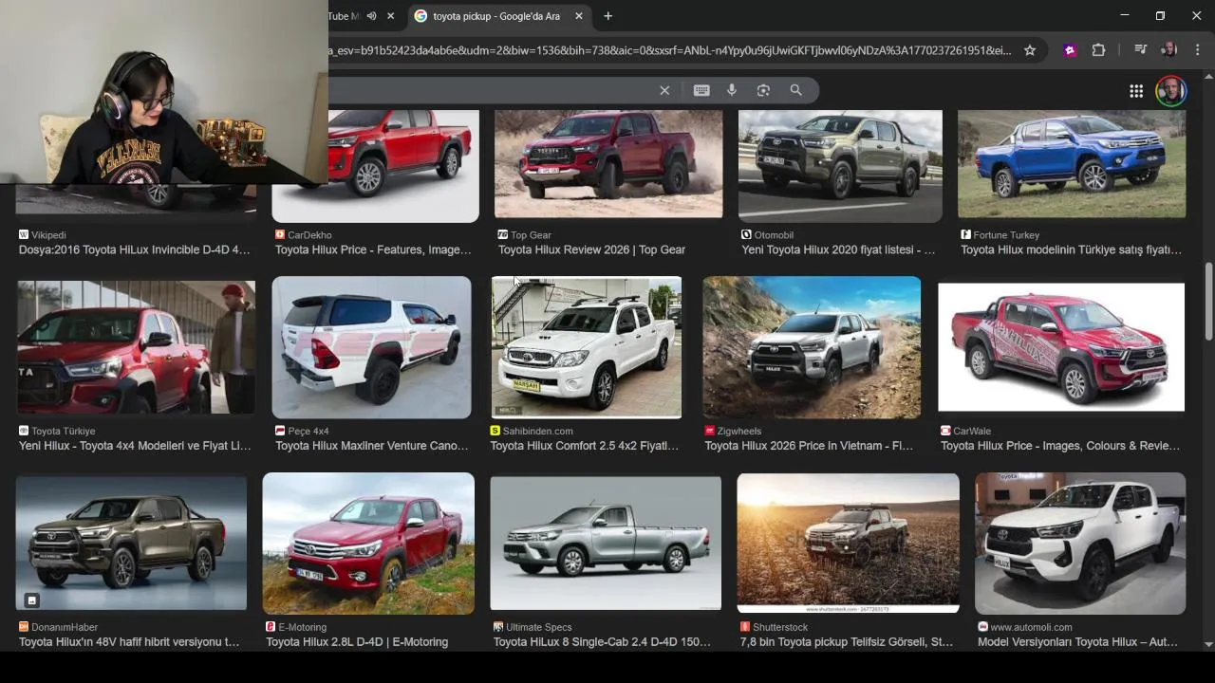Open the DonanımHaber bronze Hilux image
Viewport: 1215px width, 683px height.
tap(131, 543)
